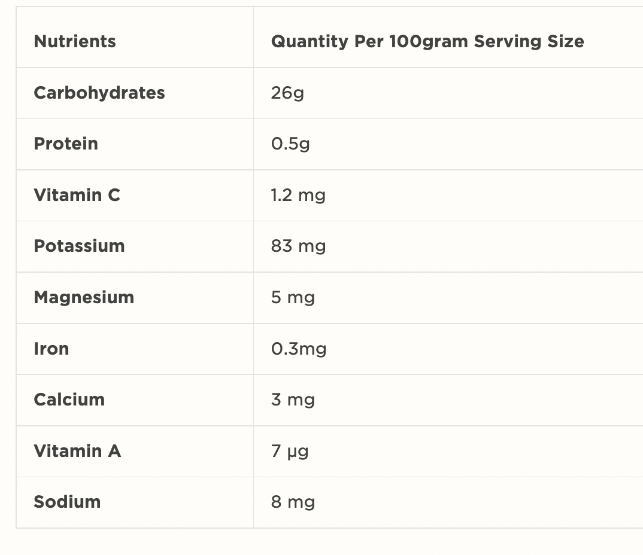Select the Iron row label
Image resolution: width=643 pixels, height=555 pixels.
click(51, 349)
